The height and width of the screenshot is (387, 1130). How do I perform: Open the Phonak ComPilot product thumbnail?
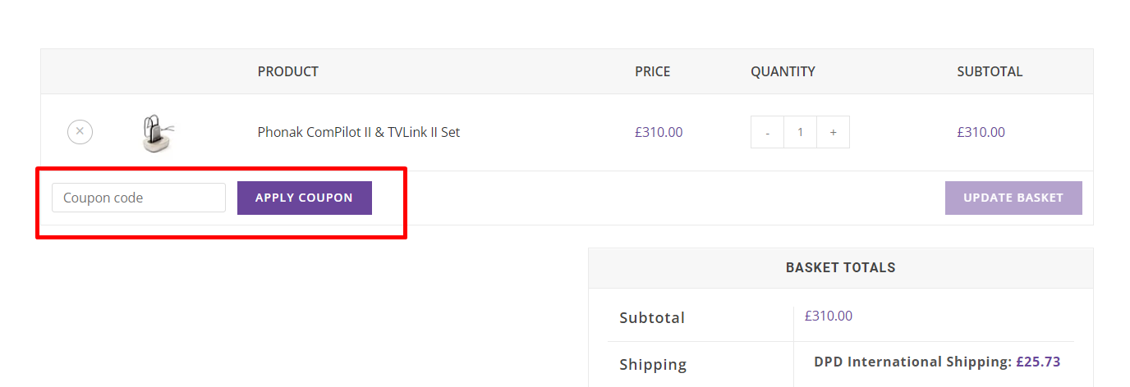click(x=158, y=133)
